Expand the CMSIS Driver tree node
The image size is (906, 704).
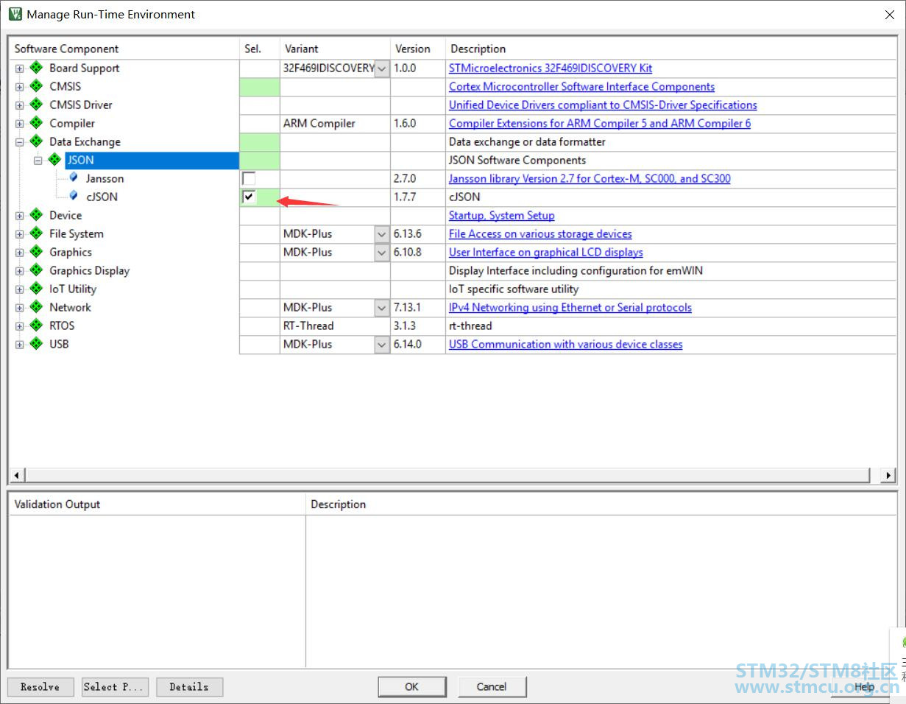point(19,105)
